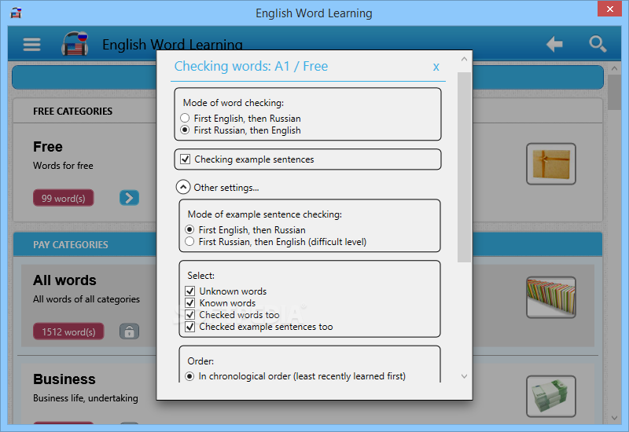Viewport: 629px width, 432px height.
Task: Click the headphones app logo
Action: tap(75, 43)
